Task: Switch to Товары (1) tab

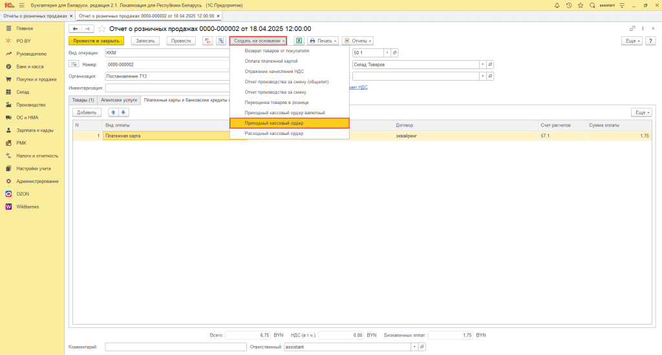Action: click(83, 100)
